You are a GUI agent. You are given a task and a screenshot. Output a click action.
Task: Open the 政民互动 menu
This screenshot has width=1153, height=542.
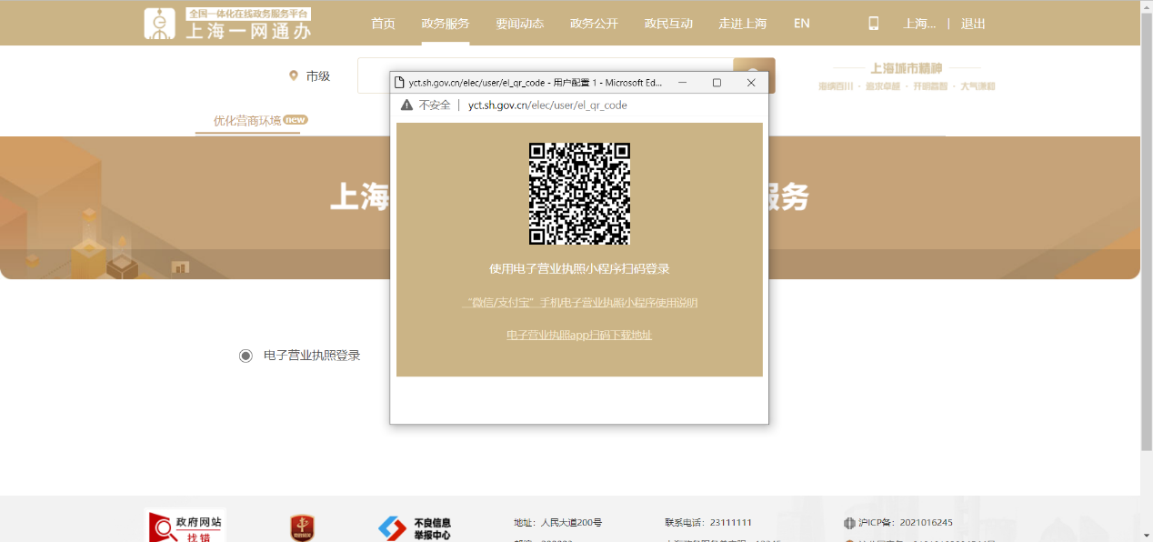tap(668, 24)
